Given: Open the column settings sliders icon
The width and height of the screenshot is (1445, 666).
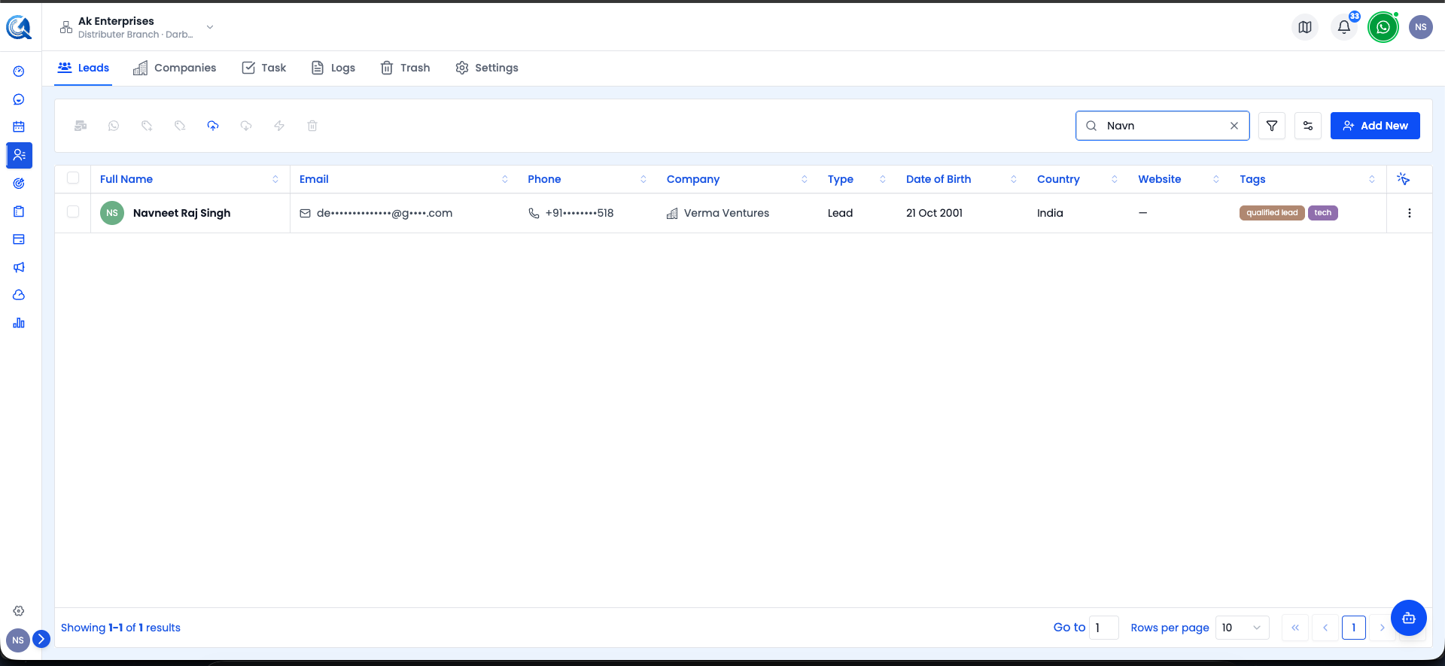Looking at the screenshot, I should pos(1308,126).
